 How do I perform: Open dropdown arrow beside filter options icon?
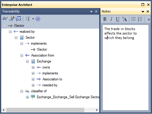(x=33, y=19)
